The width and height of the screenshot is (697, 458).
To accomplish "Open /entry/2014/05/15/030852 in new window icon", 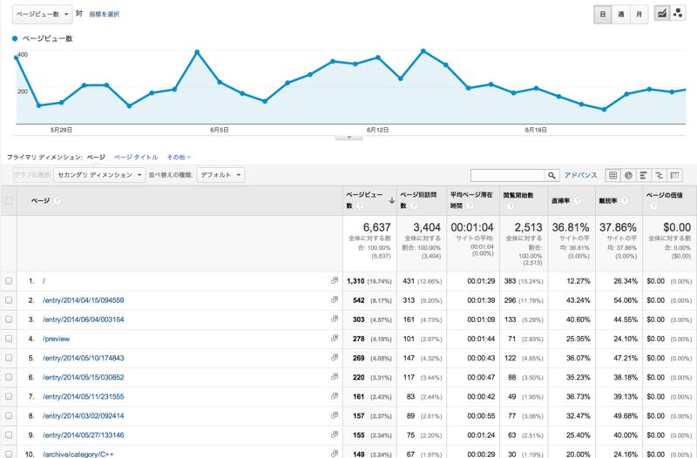I will [x=335, y=377].
